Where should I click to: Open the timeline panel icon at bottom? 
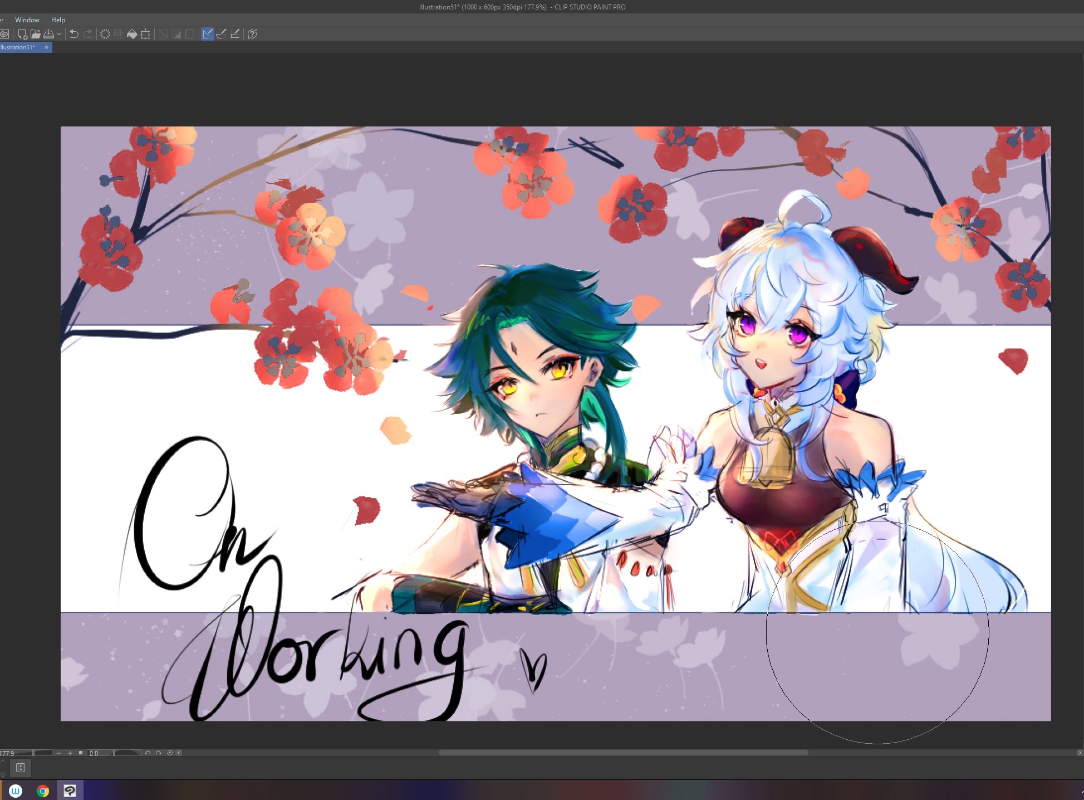[21, 768]
